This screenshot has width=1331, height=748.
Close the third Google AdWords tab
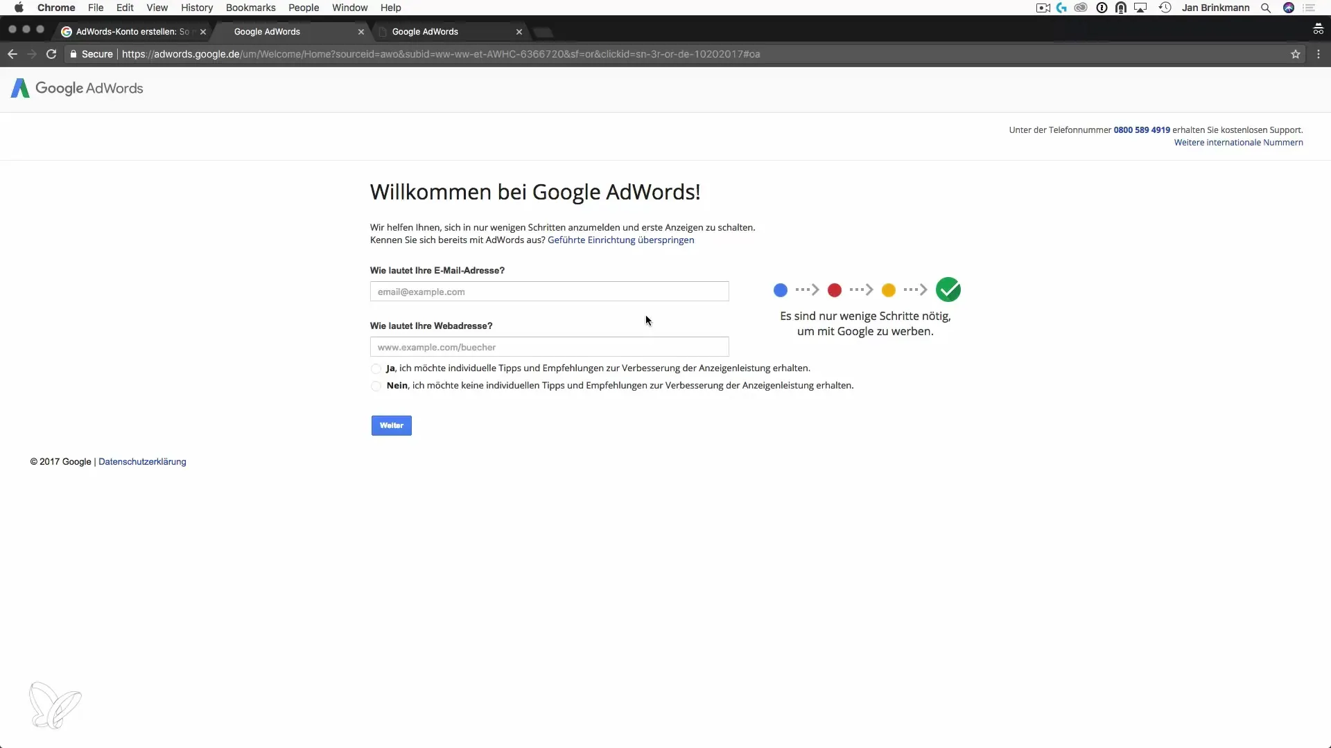(x=519, y=32)
